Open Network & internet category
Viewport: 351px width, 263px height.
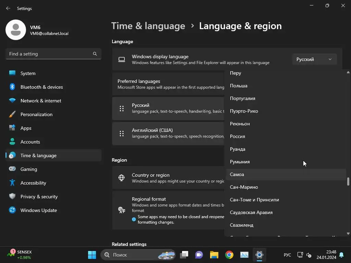[x=53, y=101]
